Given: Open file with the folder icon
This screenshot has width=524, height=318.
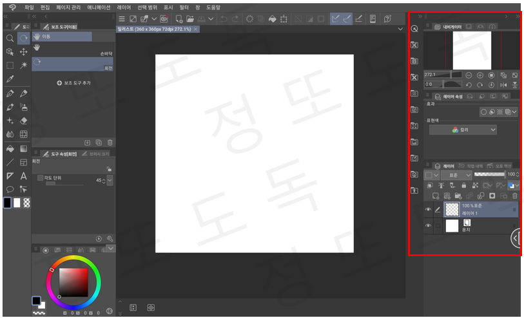Looking at the screenshot, I should coord(190,19).
